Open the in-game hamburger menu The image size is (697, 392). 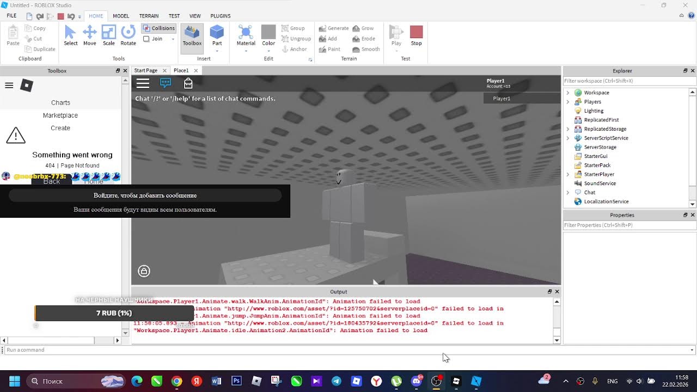point(143,83)
